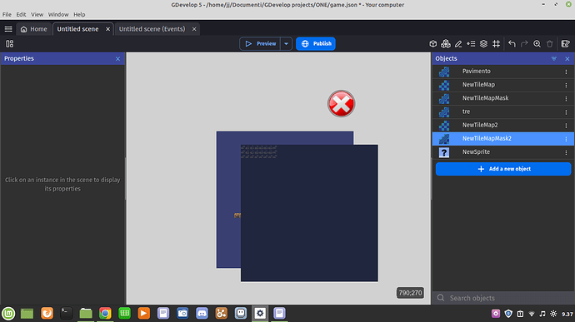575x322 pixels.
Task: Open zoom options magnifier icon
Action: coord(537,43)
